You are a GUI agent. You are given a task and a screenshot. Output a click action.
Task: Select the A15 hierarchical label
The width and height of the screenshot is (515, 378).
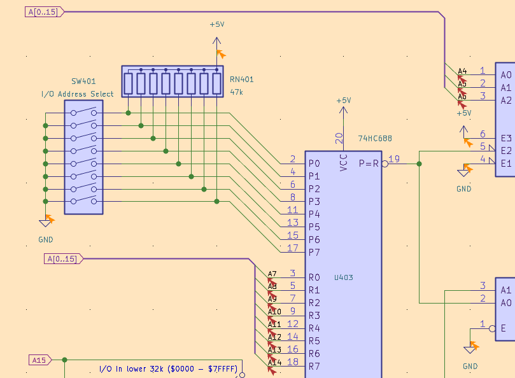(x=40, y=360)
